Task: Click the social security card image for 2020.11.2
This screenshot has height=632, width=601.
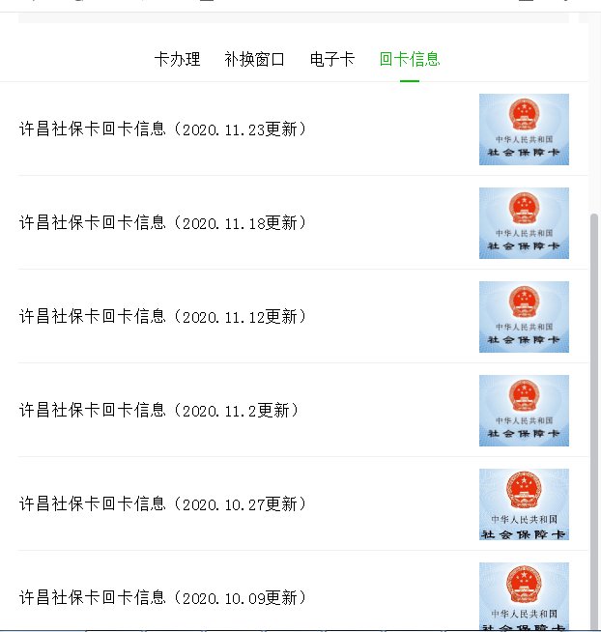Action: click(524, 411)
